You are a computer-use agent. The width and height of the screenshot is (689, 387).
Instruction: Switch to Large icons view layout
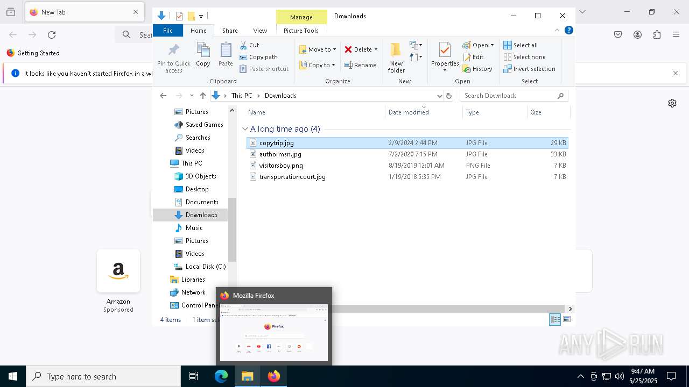(566, 319)
